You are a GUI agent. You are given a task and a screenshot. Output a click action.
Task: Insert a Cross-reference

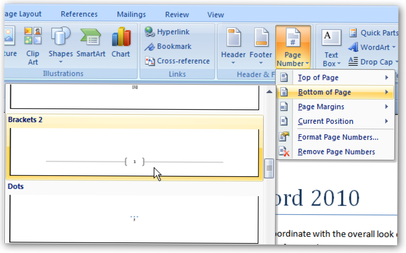coord(177,61)
